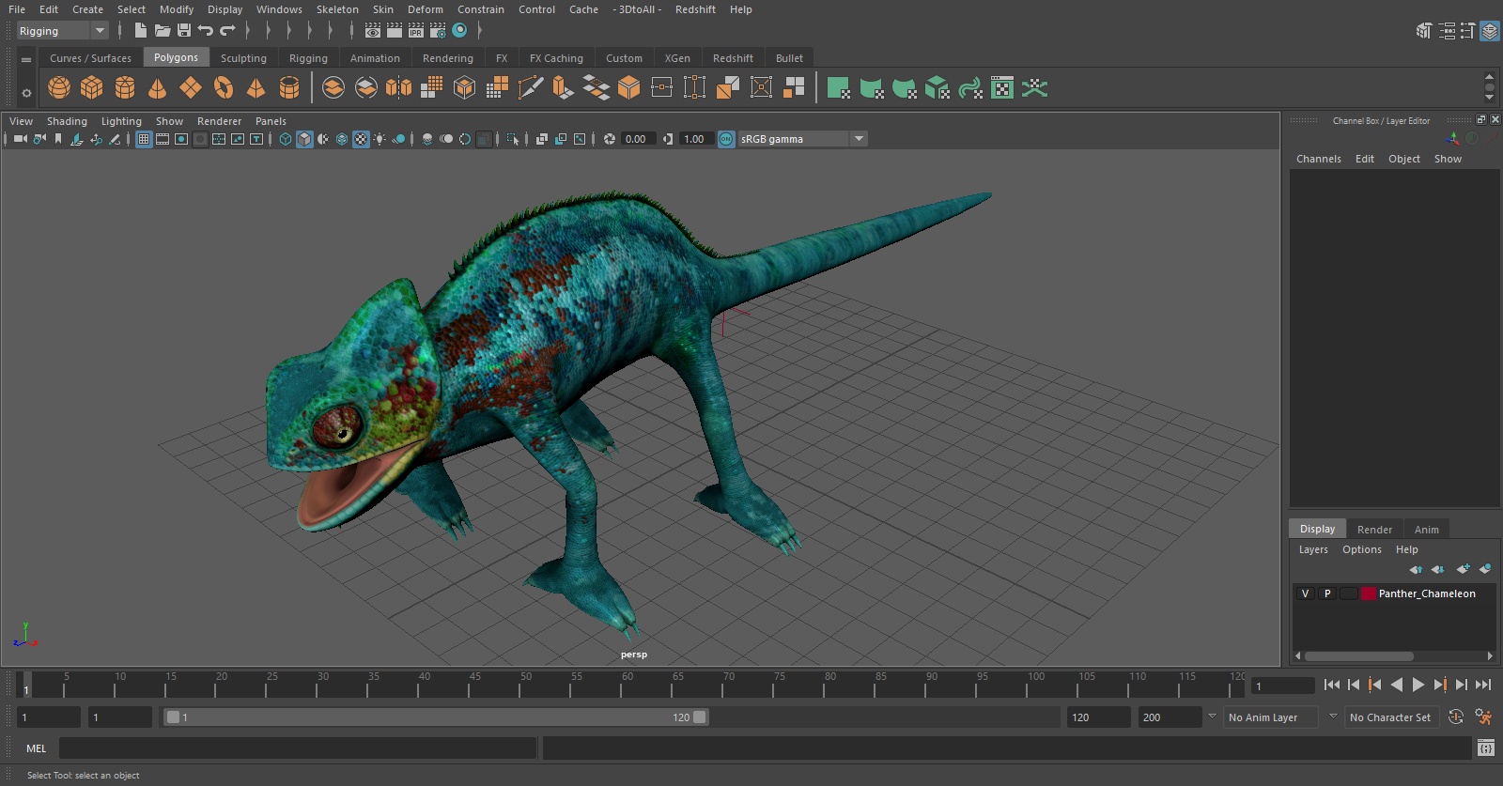The image size is (1503, 786).
Task: Open the Script Editor icon
Action: [1485, 747]
